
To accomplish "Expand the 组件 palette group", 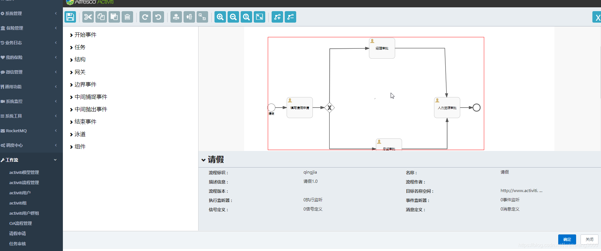I will 78,147.
